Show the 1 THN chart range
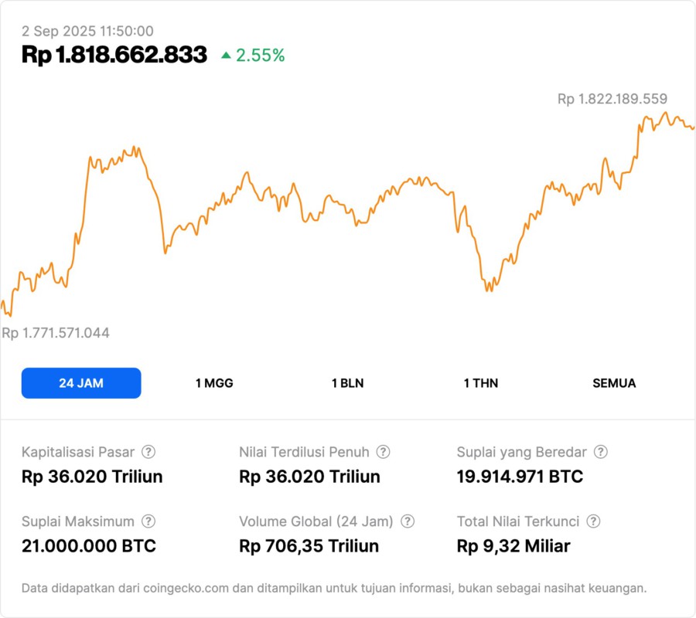Viewport: 696px width, 618px height. coord(481,383)
